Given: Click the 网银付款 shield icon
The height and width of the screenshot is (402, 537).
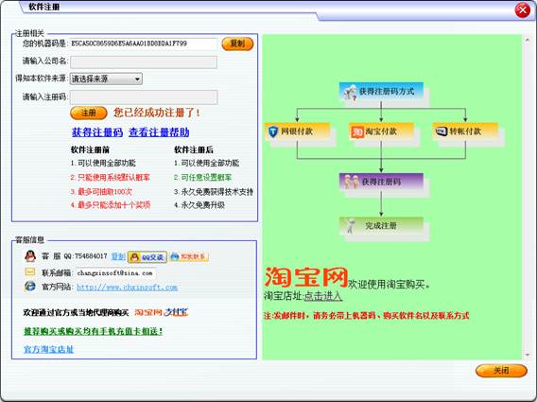Looking at the screenshot, I should [x=273, y=131].
